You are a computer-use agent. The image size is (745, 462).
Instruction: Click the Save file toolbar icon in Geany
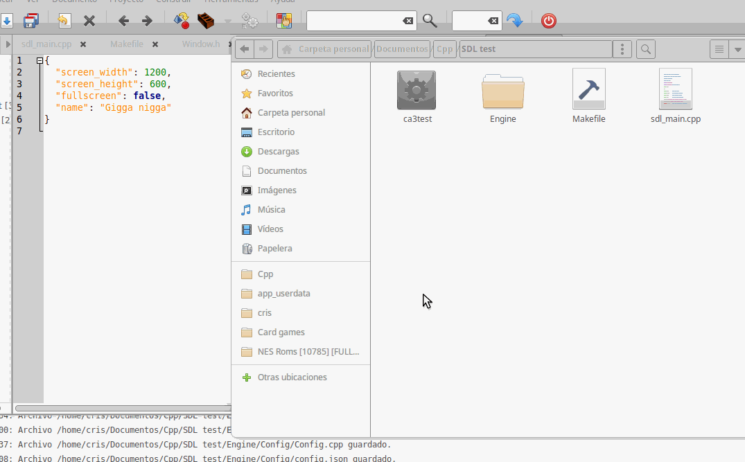(x=7, y=21)
